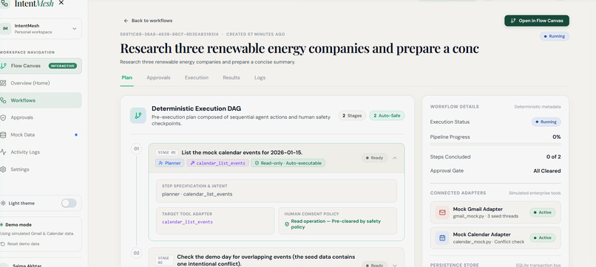Click the Stage 02 title about overlapping events
The image size is (596, 267).
tap(266, 260)
